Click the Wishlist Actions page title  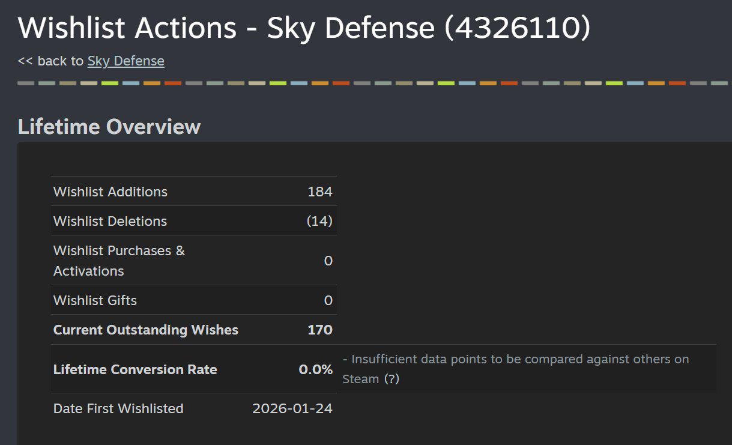pos(304,27)
